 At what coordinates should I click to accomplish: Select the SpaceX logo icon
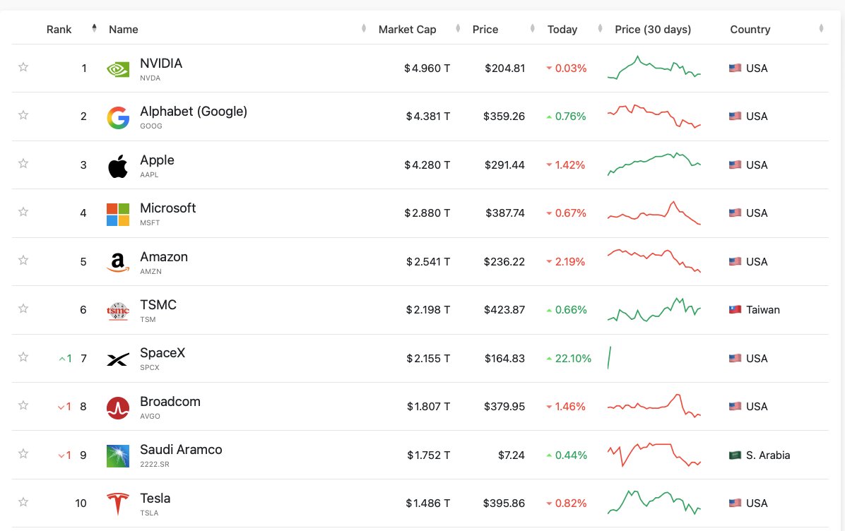tap(118, 359)
